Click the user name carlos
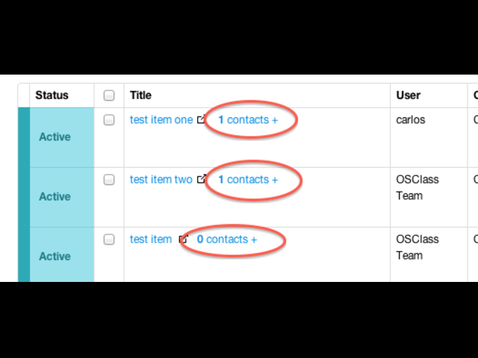This screenshot has height=358, width=478. 410,119
